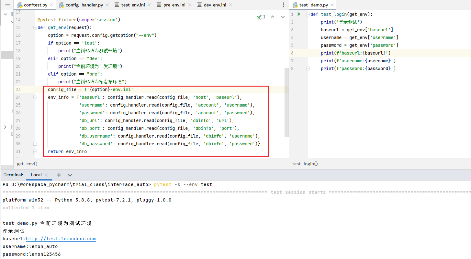Collapse the env_info dict at line 24
471x259 pixels.
click(35, 97)
